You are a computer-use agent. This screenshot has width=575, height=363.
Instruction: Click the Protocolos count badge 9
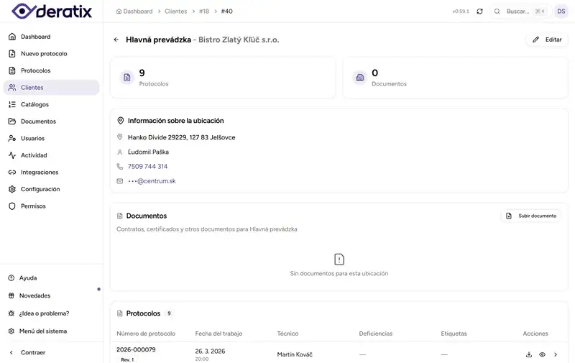(x=169, y=313)
